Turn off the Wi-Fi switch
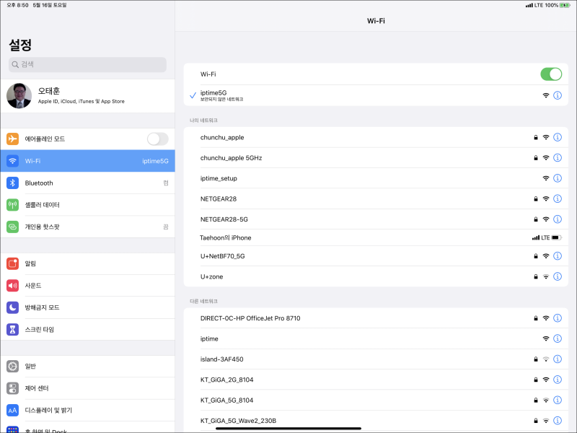577x433 pixels. (x=551, y=74)
